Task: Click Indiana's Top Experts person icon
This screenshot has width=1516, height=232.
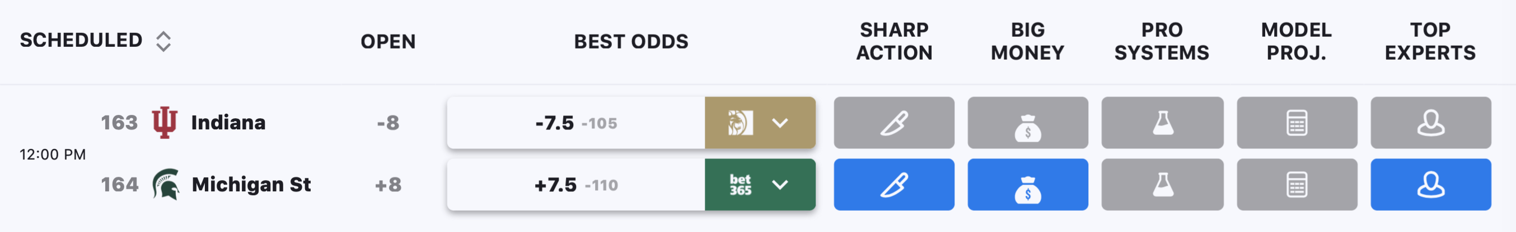Action: pos(1431,123)
